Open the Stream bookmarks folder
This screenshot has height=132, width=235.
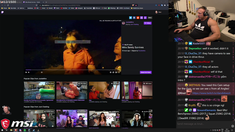coord(4,8)
